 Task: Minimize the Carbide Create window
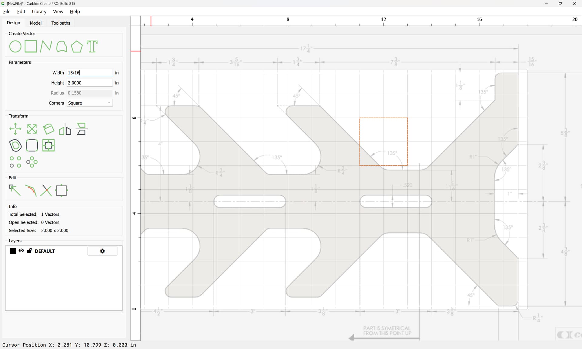coord(546,3)
